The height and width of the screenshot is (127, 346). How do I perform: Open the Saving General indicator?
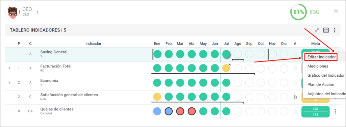pos(54,52)
